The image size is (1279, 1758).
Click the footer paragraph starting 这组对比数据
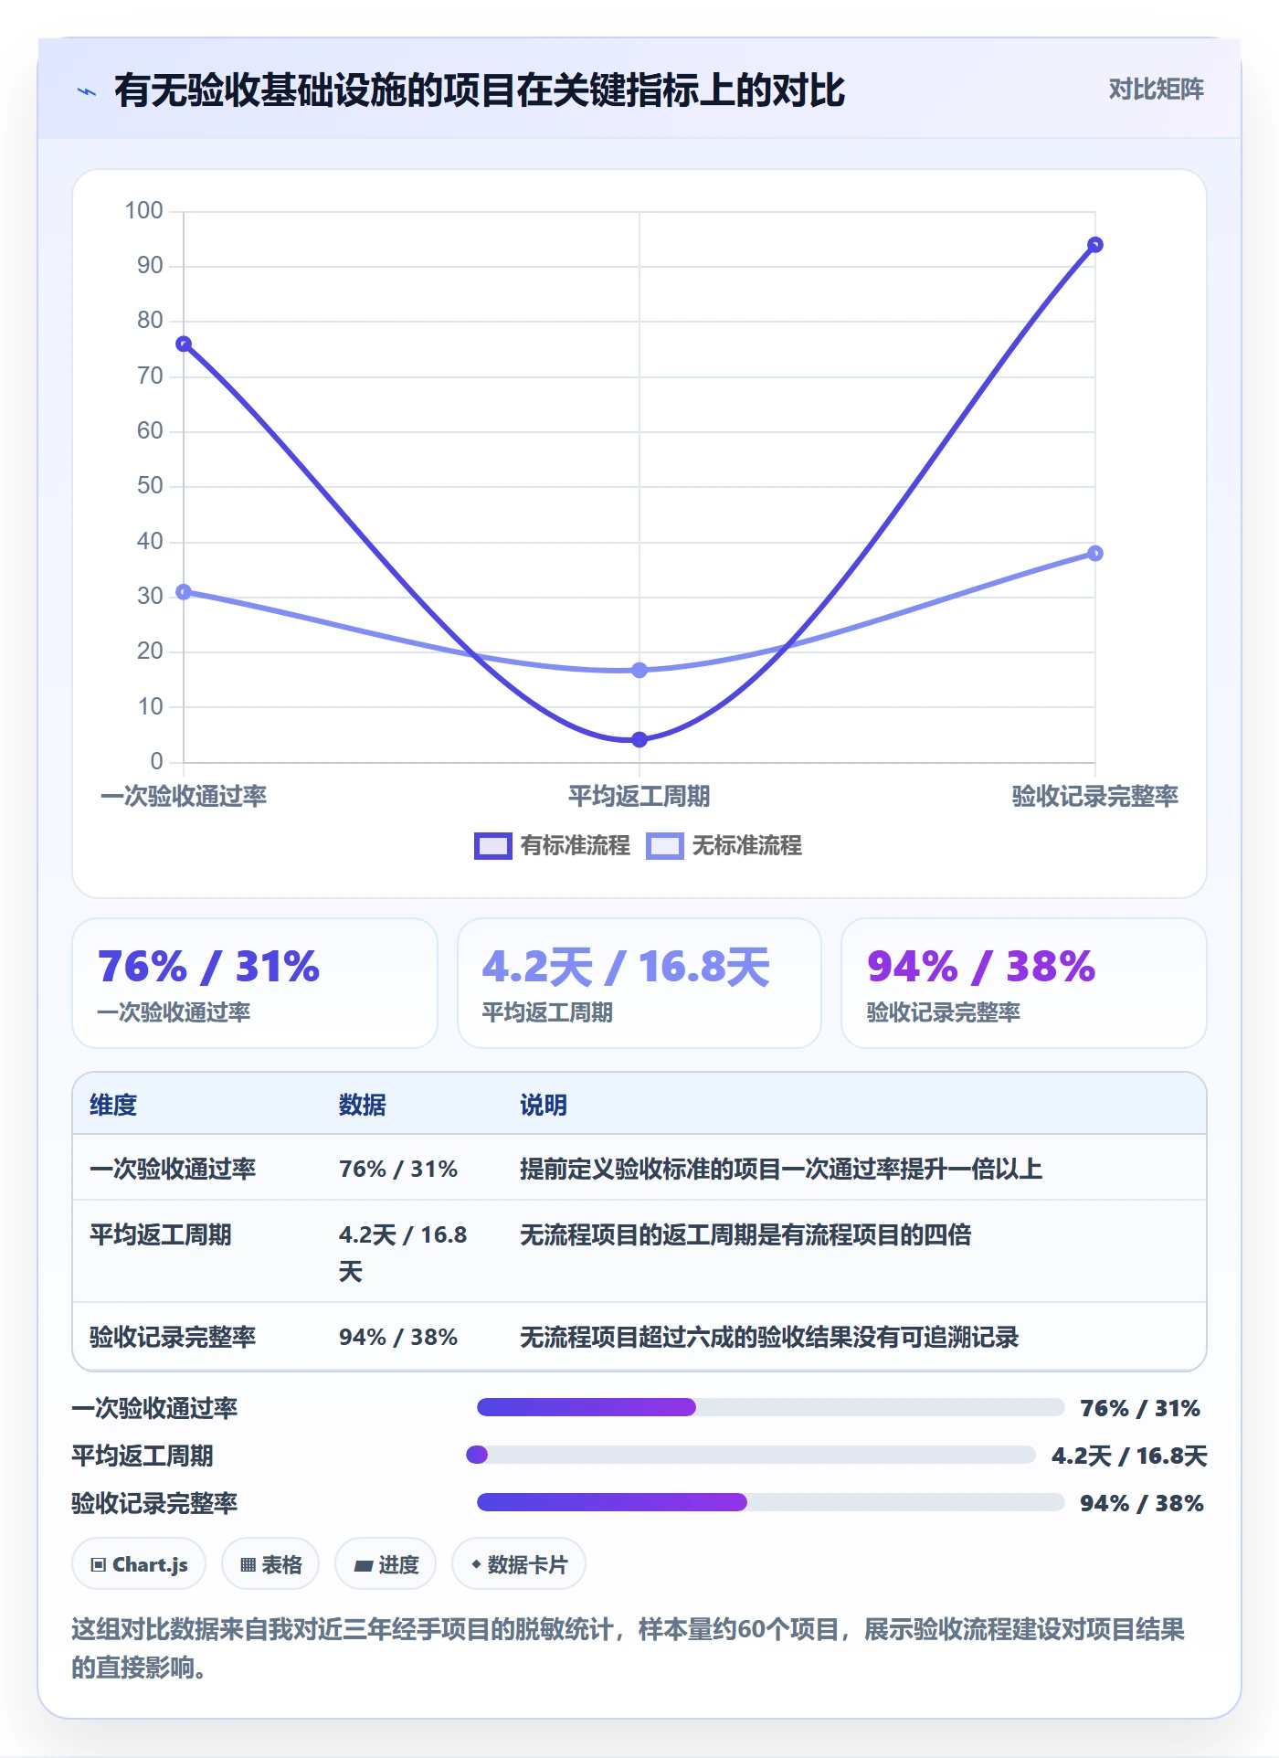pos(629,1647)
